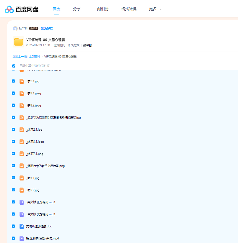Uncheck the 瑞达利欧-冥想-采访.mp4 checkbox
This screenshot has width=238, height=243.
point(14,238)
